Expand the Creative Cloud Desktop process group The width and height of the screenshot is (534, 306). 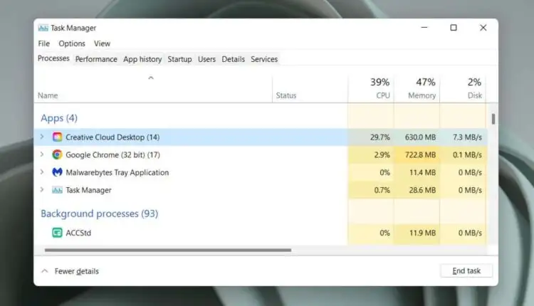[x=42, y=137]
